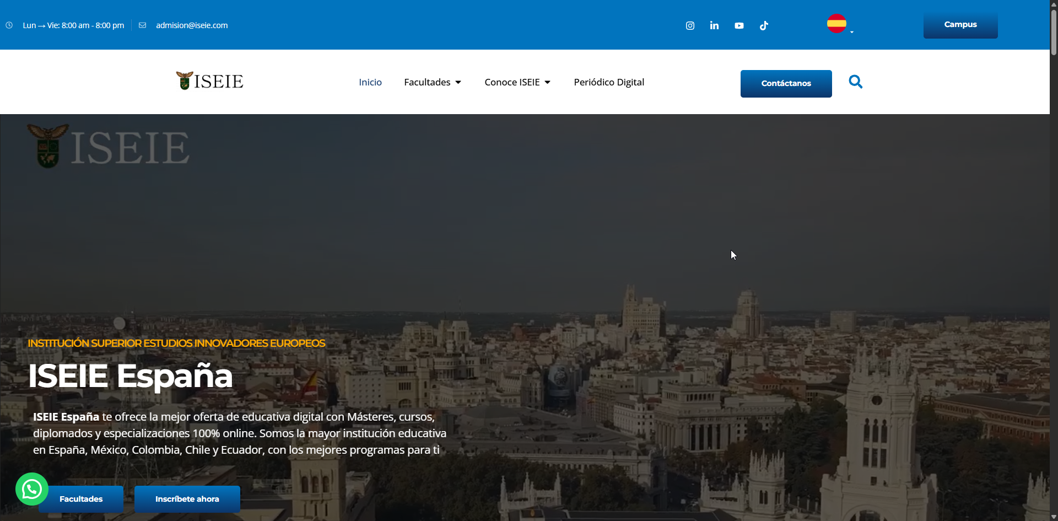This screenshot has height=521, width=1058.
Task: Click the YouTube channel icon
Action: 739,25
